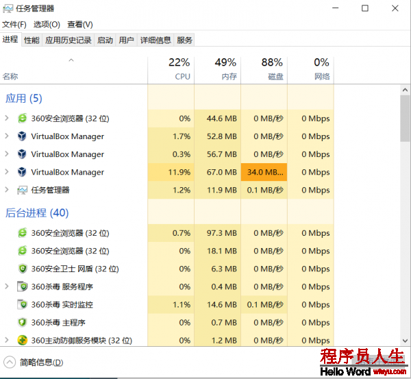Viewport: 411px width, 379px height.
Task: Click the 11.9 MB memory cell
Action: (218, 190)
